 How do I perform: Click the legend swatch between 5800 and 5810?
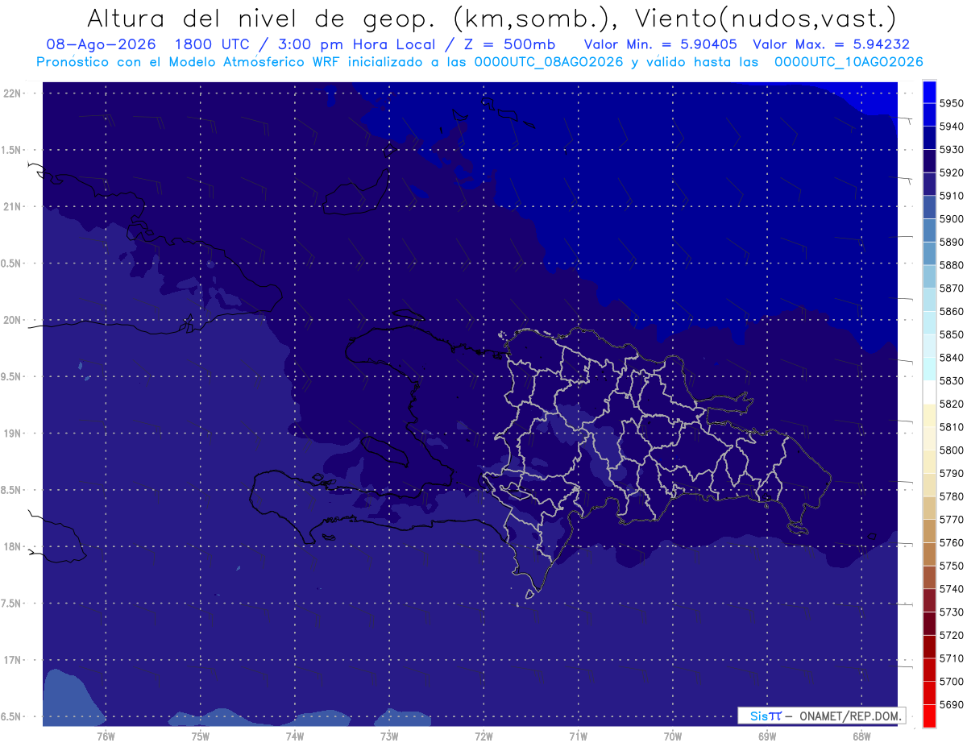click(x=928, y=438)
